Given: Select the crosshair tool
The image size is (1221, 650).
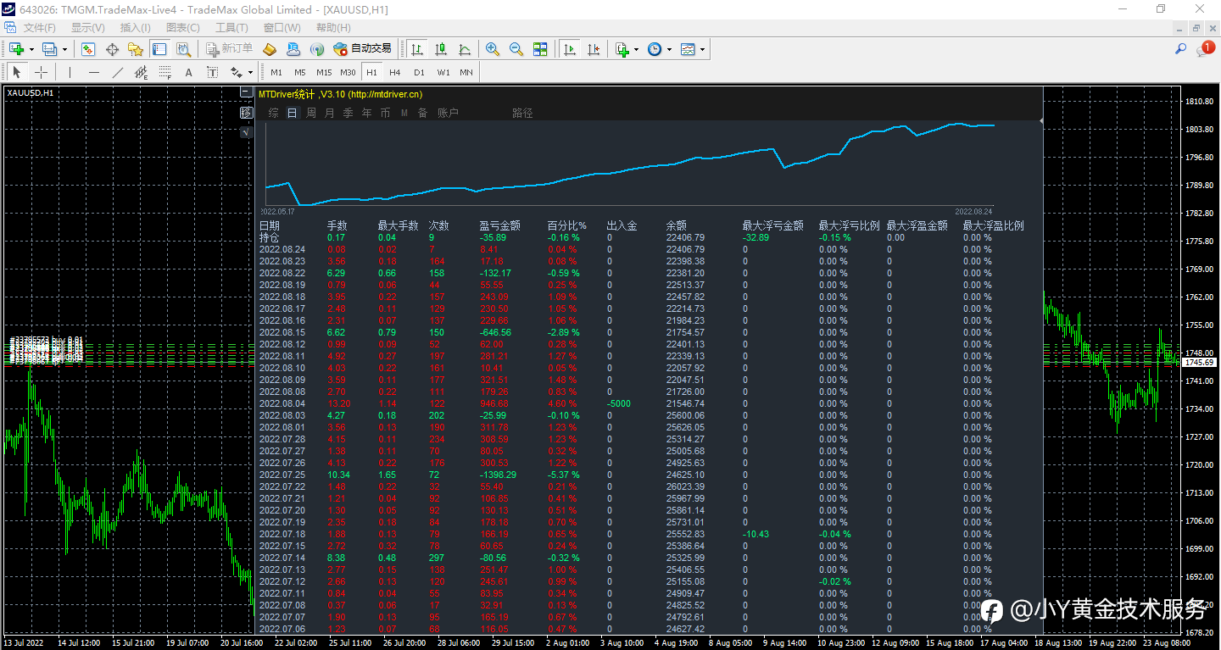Looking at the screenshot, I should tap(41, 72).
